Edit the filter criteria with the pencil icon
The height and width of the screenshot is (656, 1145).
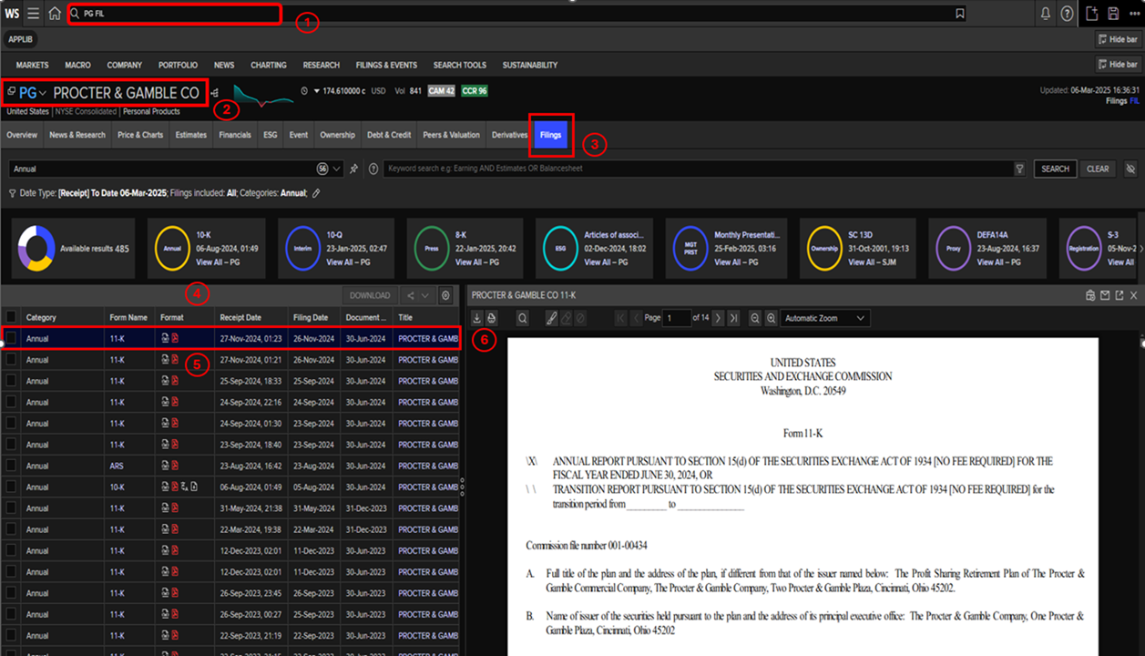coord(316,193)
